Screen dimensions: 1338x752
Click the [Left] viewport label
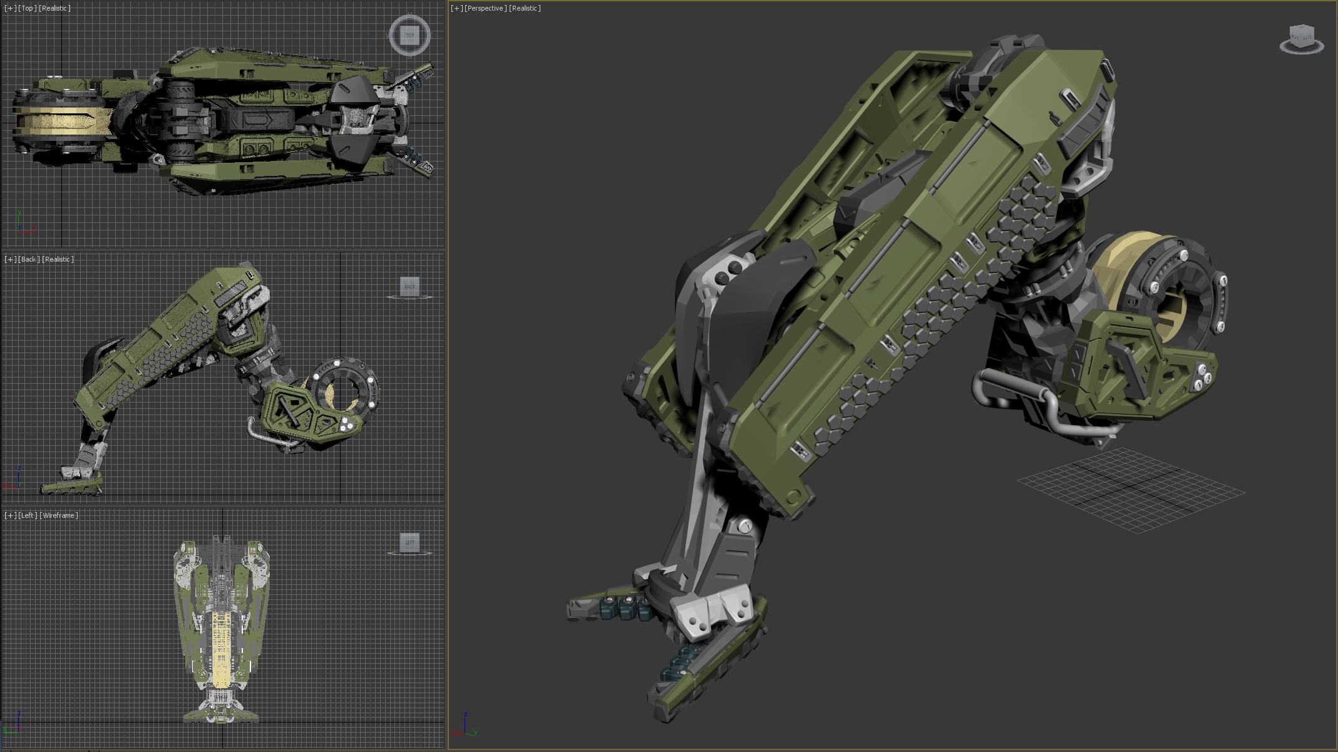click(28, 515)
